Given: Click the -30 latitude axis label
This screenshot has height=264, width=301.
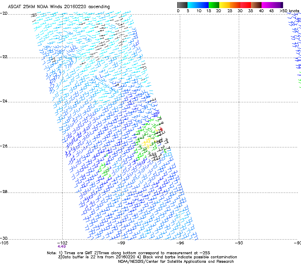Looking at the screenshot, I should 4,238.
